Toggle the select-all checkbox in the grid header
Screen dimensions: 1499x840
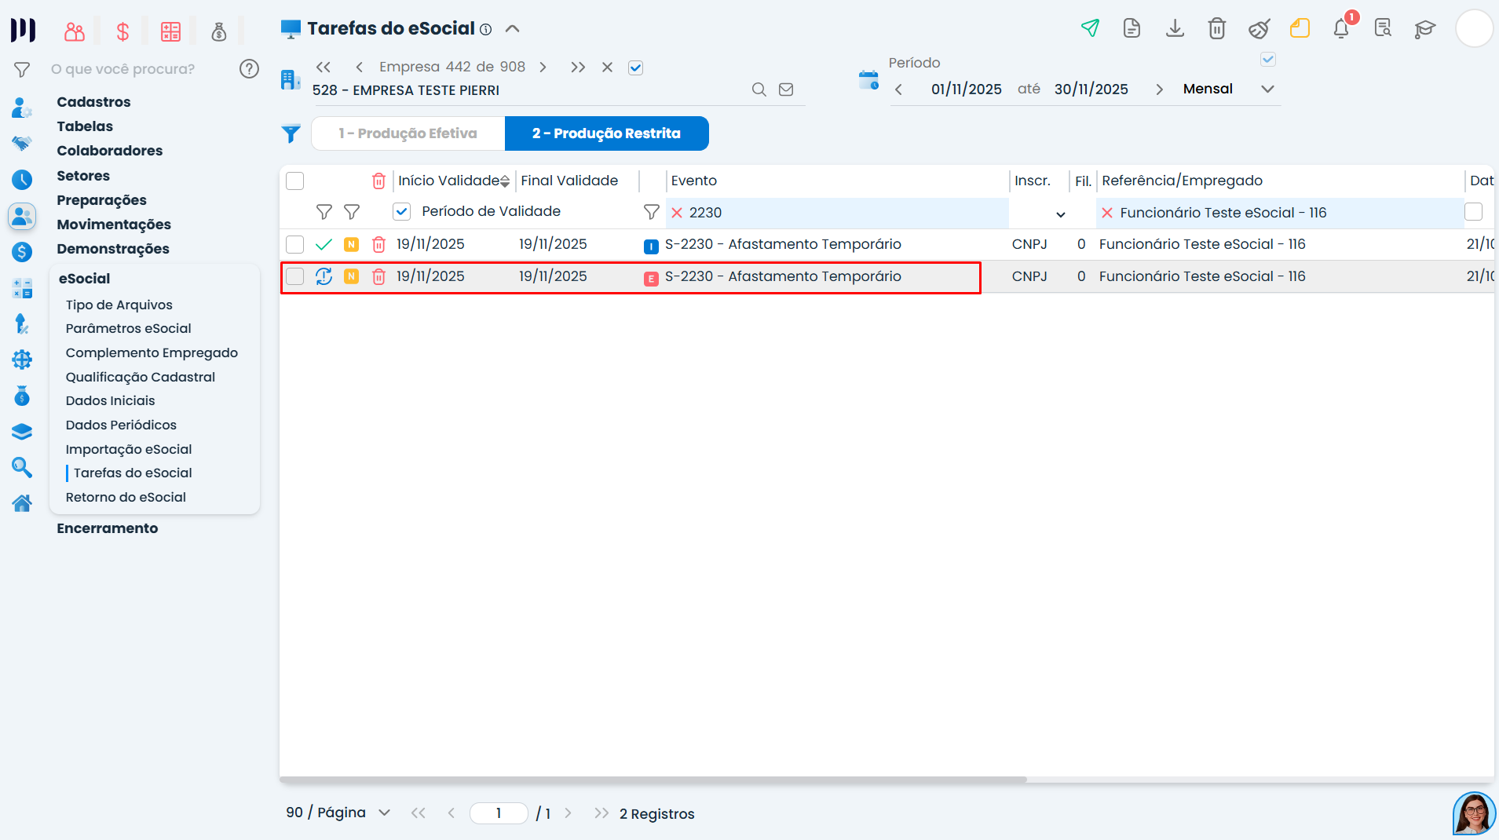[294, 181]
